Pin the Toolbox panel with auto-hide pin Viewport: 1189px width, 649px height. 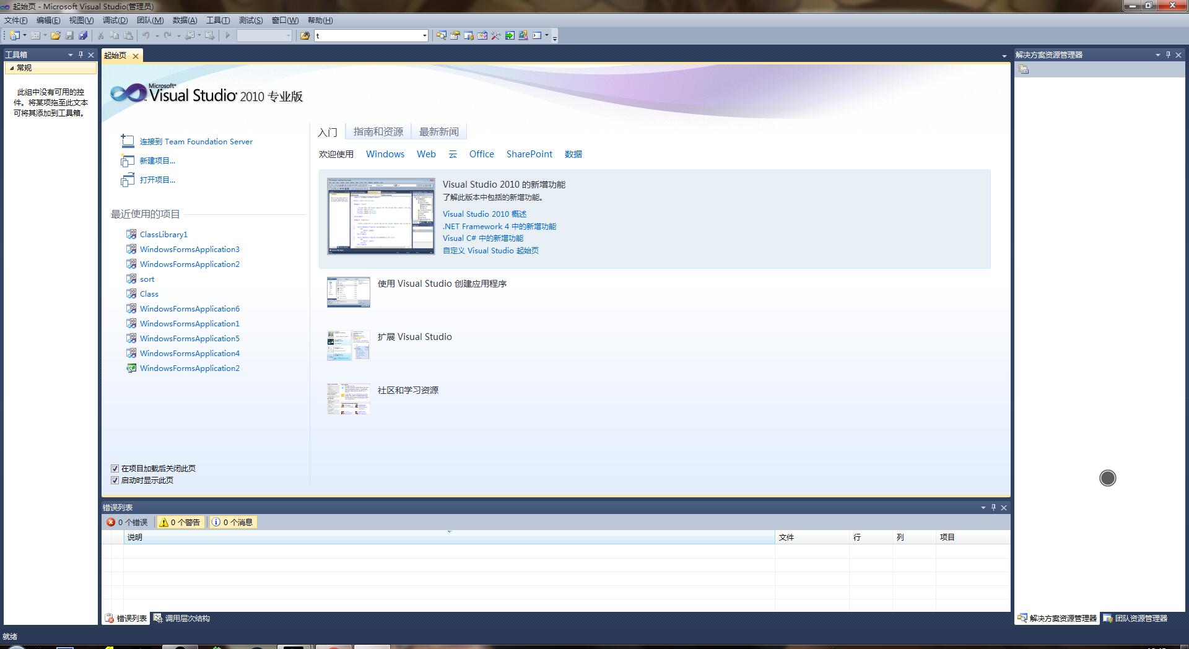[81, 54]
